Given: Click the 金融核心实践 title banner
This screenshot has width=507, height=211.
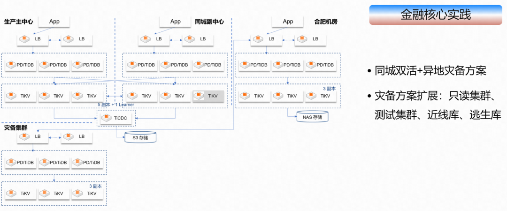Looking at the screenshot, I should click(x=436, y=15).
